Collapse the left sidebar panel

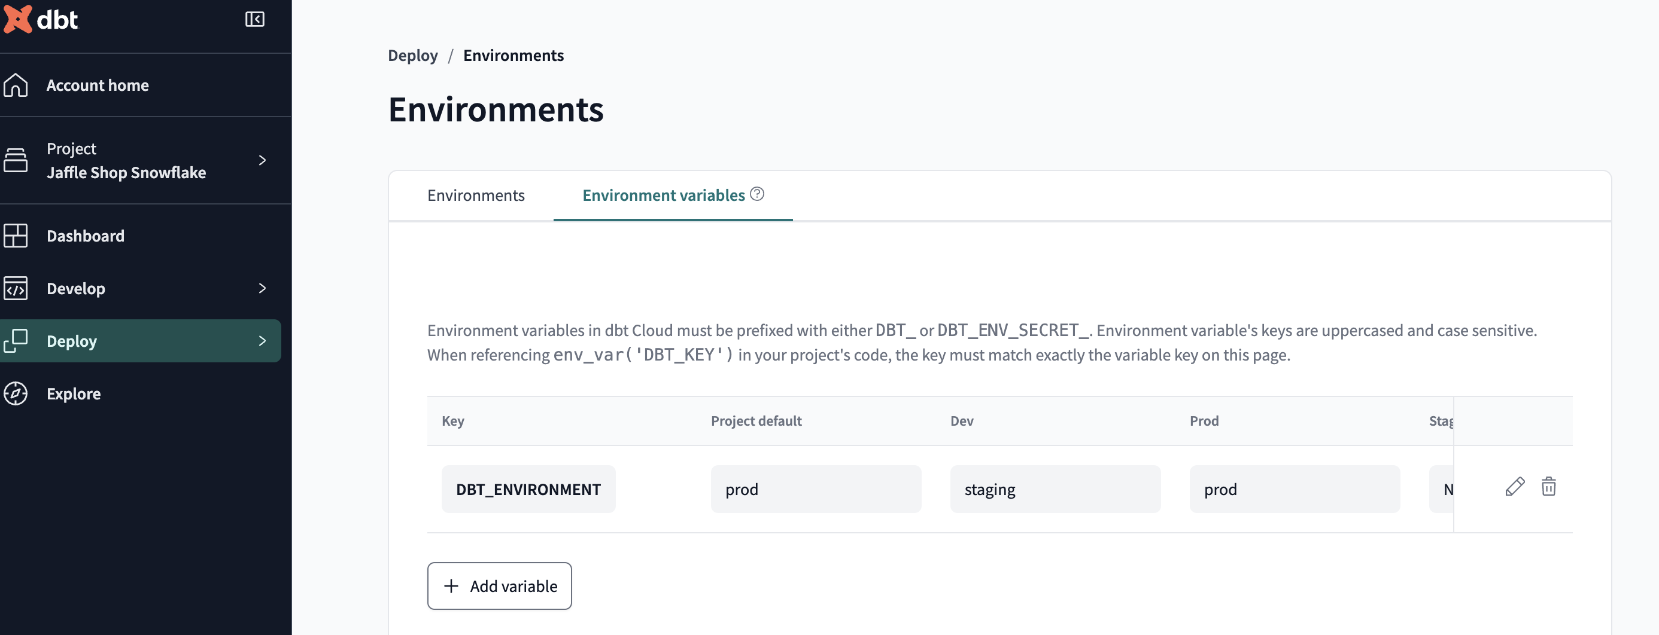pyautogui.click(x=255, y=19)
